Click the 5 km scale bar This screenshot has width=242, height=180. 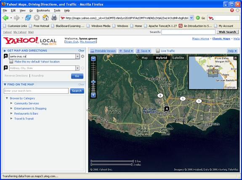pyautogui.click(x=112, y=161)
